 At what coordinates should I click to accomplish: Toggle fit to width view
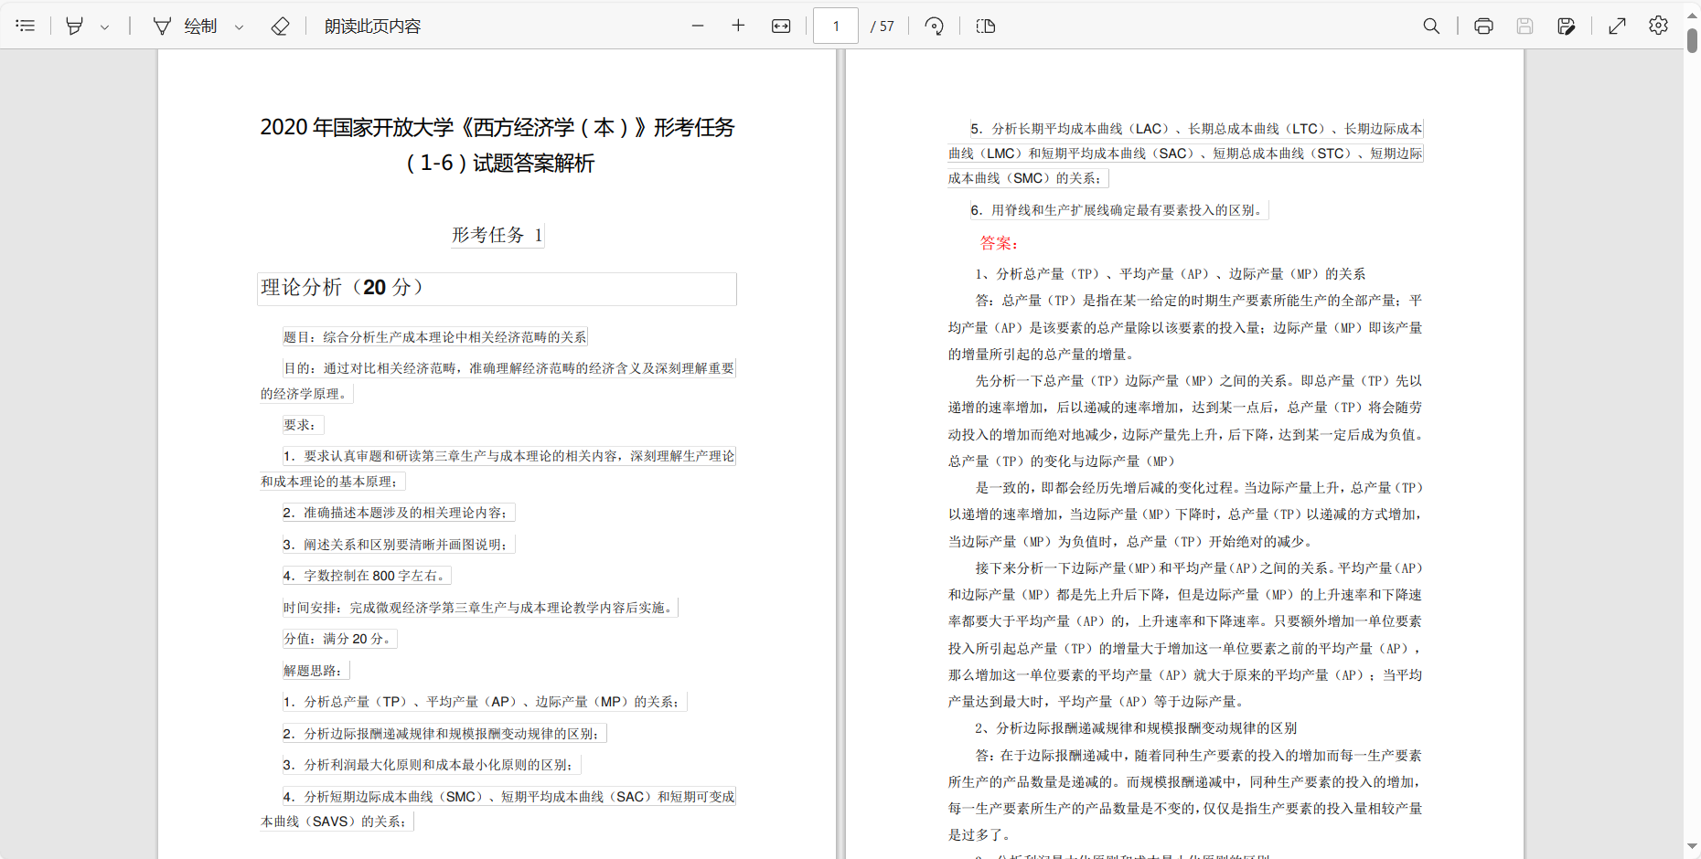[781, 26]
